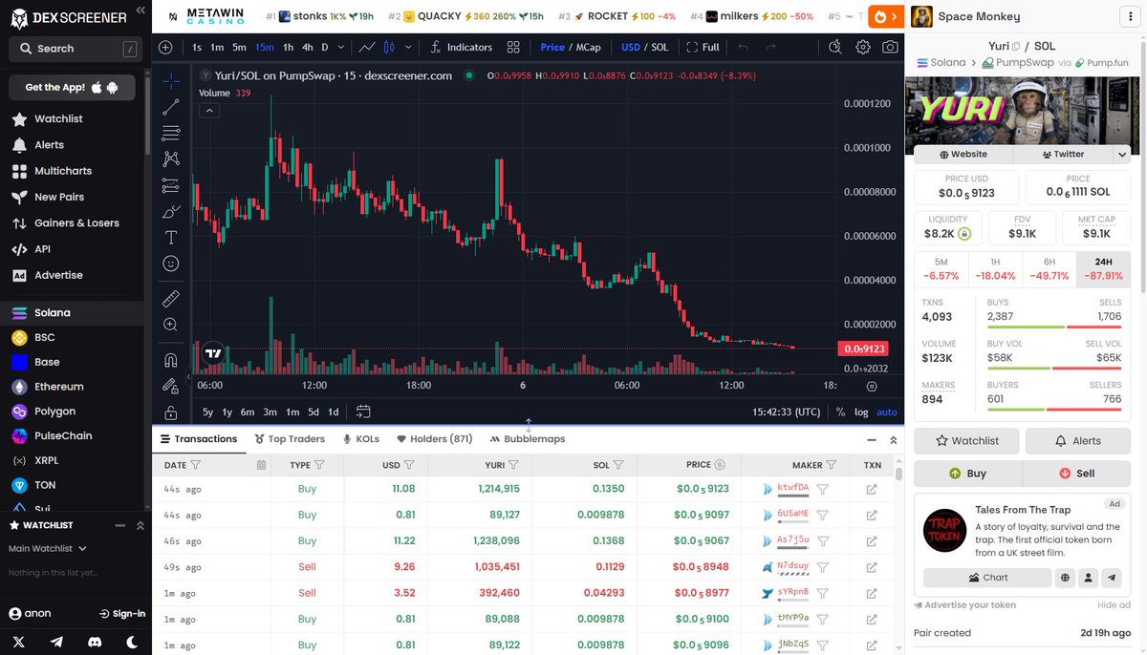Select the trend line drawing tool
1147x655 pixels.
[171, 107]
